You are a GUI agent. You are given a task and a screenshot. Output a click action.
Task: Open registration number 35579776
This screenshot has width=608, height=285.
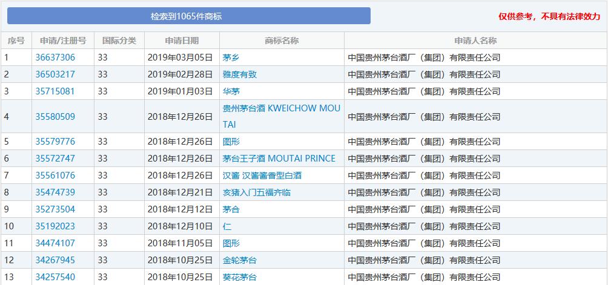tap(55, 142)
